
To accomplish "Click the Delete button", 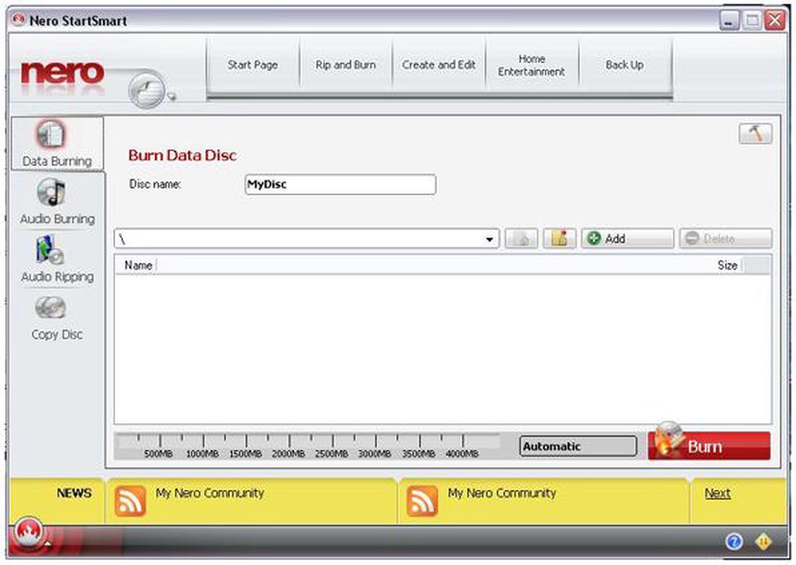I will click(726, 239).
